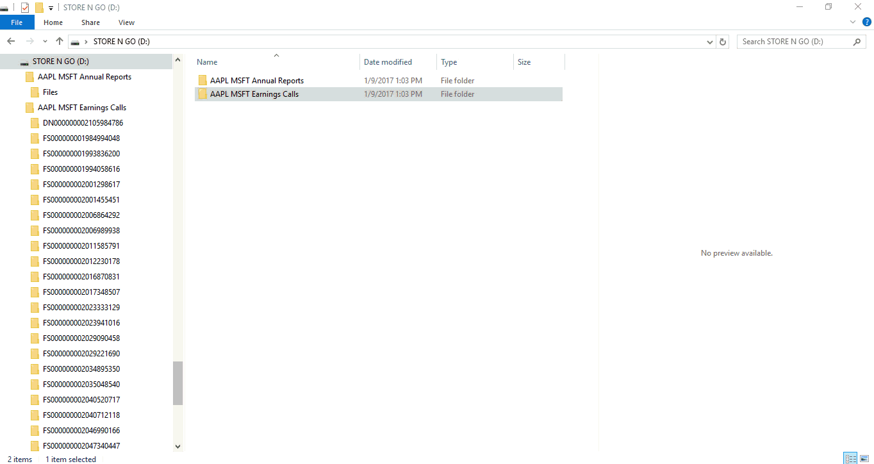Click the folder icon beside FS000000002040712118
Image resolution: width=874 pixels, height=464 pixels.
[35, 415]
